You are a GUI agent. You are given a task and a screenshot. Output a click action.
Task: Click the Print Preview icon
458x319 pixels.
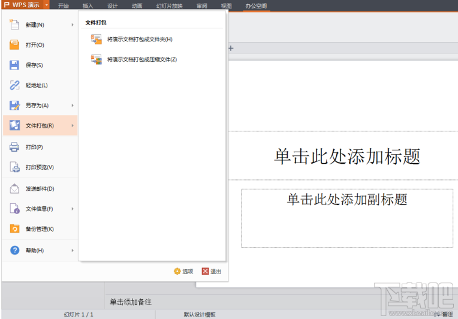(x=14, y=167)
